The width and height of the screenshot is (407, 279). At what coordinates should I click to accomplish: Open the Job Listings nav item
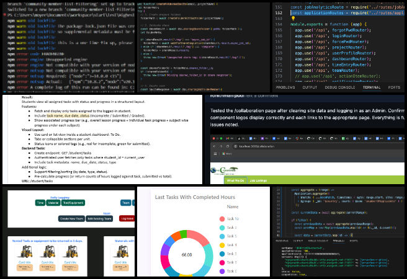point(258,180)
